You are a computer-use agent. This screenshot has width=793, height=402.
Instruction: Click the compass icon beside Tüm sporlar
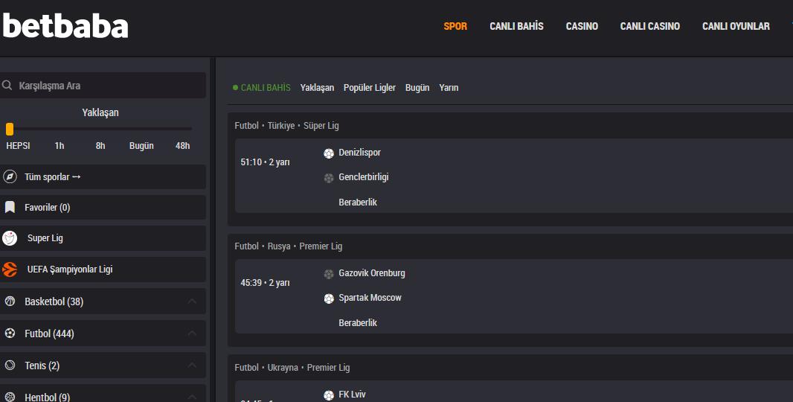10,176
